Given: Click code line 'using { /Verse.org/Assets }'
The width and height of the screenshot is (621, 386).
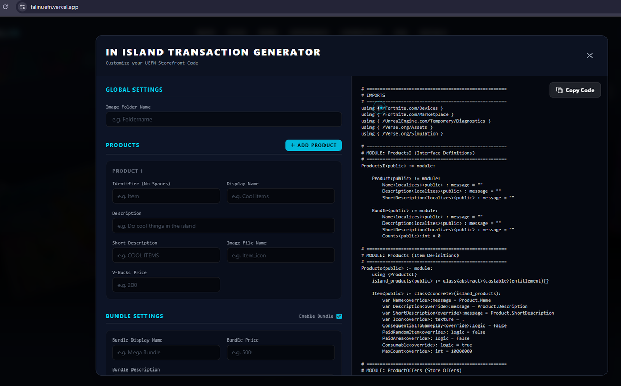Looking at the screenshot, I should (397, 127).
